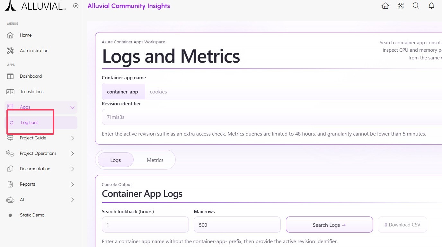Focus the container app name field
Screen dimensions: 442x247
click(294, 92)
